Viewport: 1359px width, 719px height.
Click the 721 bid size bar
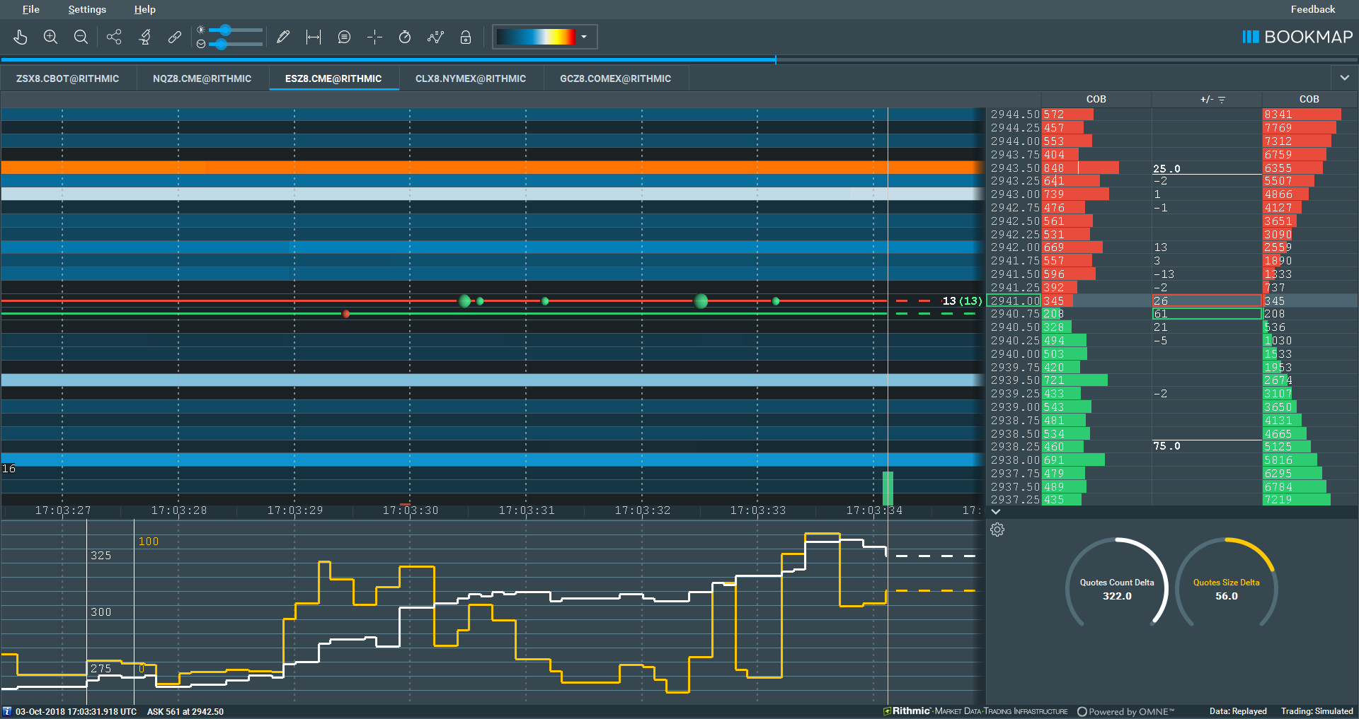[x=1074, y=380]
